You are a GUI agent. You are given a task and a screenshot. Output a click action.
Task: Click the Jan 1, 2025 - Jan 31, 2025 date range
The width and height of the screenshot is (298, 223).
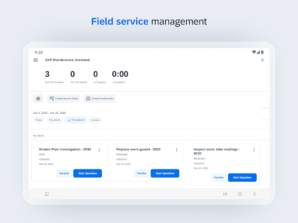pos(49,113)
